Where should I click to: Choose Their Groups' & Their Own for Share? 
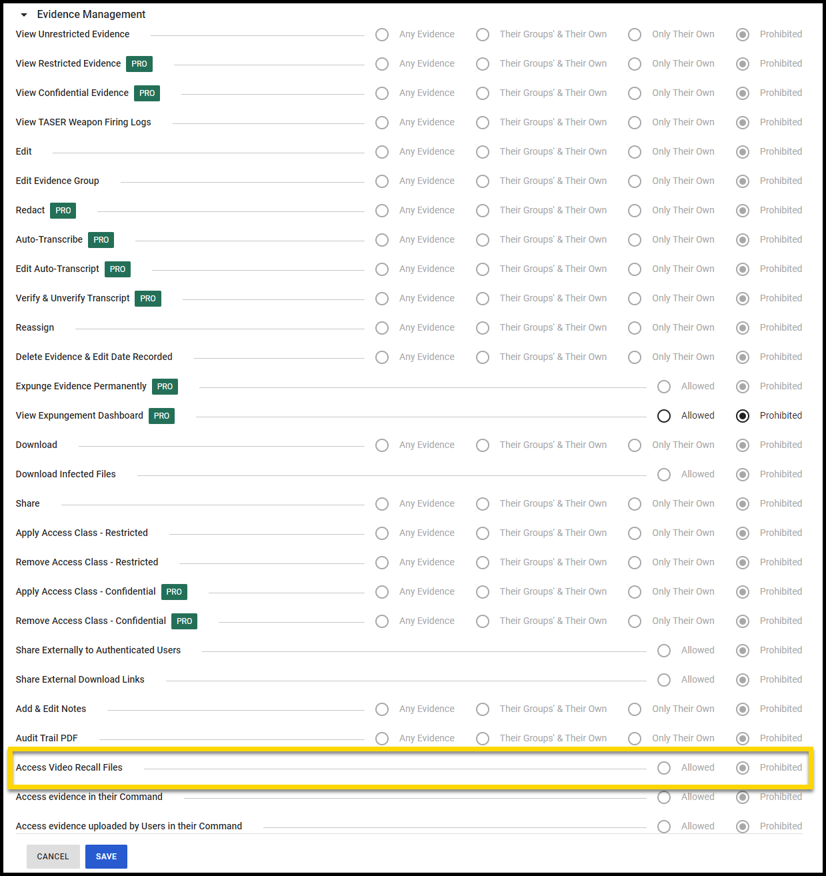[483, 504]
